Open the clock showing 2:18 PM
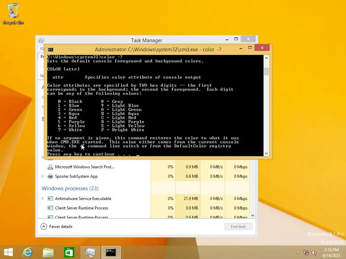 [331, 253]
